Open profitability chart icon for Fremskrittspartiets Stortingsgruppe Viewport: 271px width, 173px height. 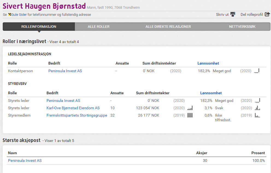click(257, 115)
